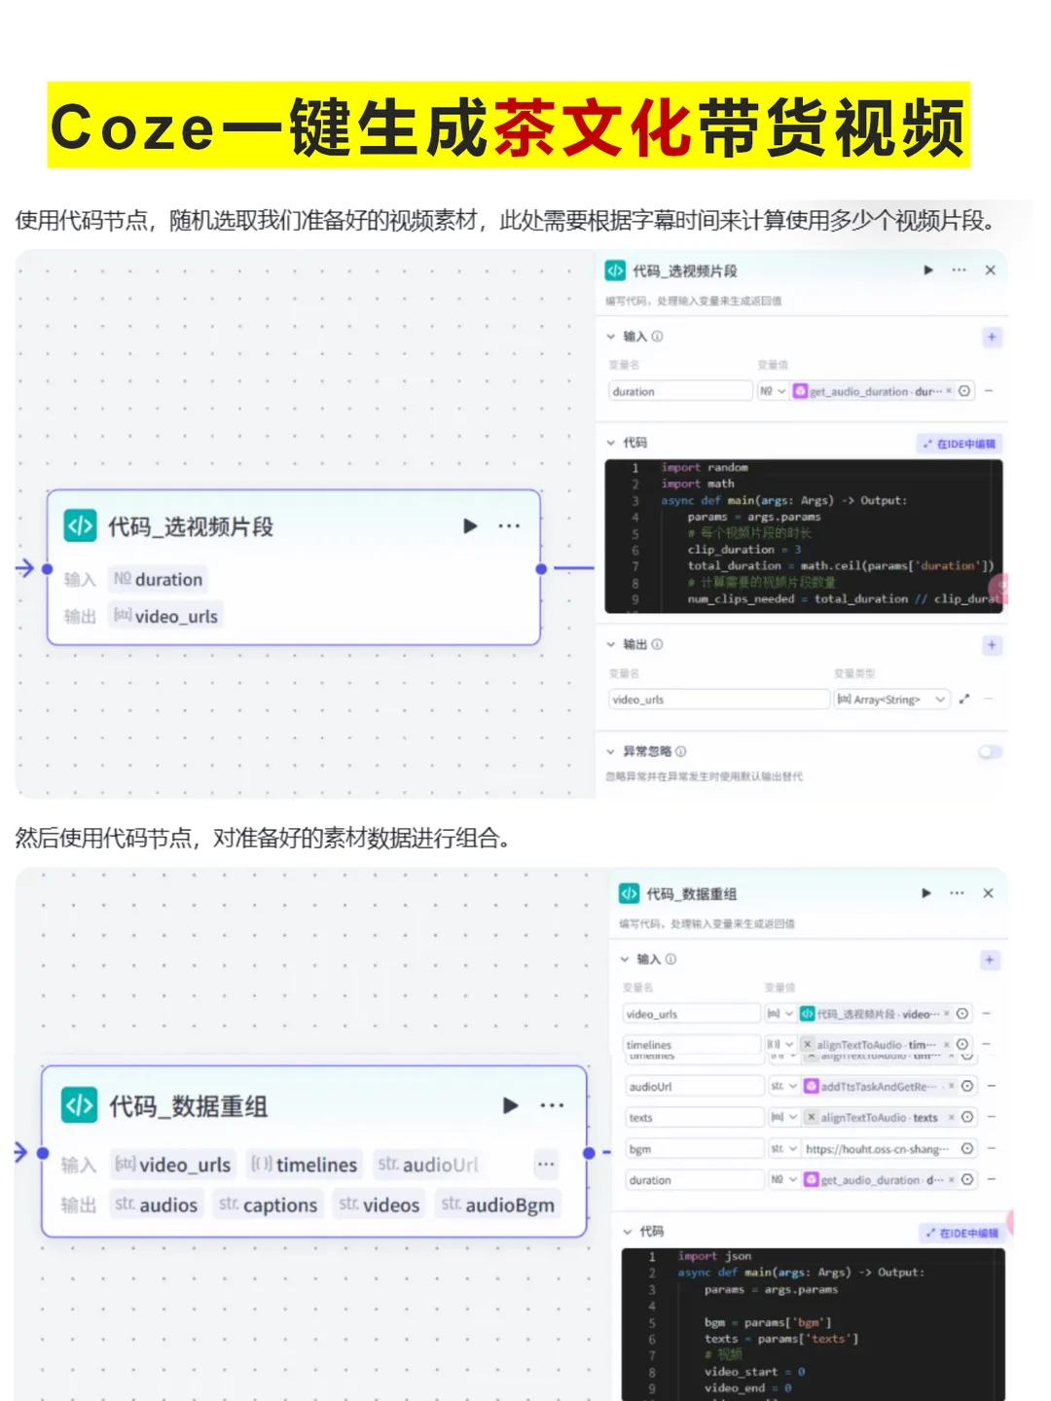
Task: Open variable picker in the texts row
Action: pyautogui.click(x=967, y=1118)
